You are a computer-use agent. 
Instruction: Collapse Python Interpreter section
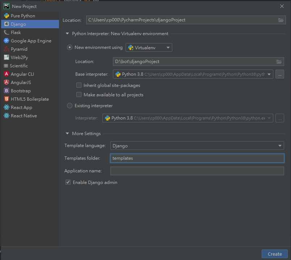pyautogui.click(x=67, y=34)
